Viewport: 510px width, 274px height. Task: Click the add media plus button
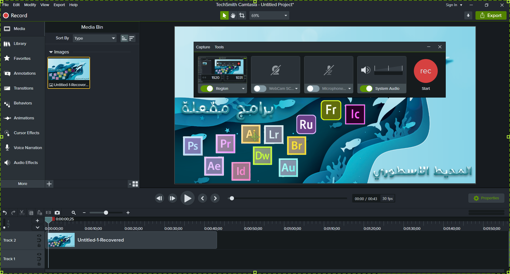point(49,184)
